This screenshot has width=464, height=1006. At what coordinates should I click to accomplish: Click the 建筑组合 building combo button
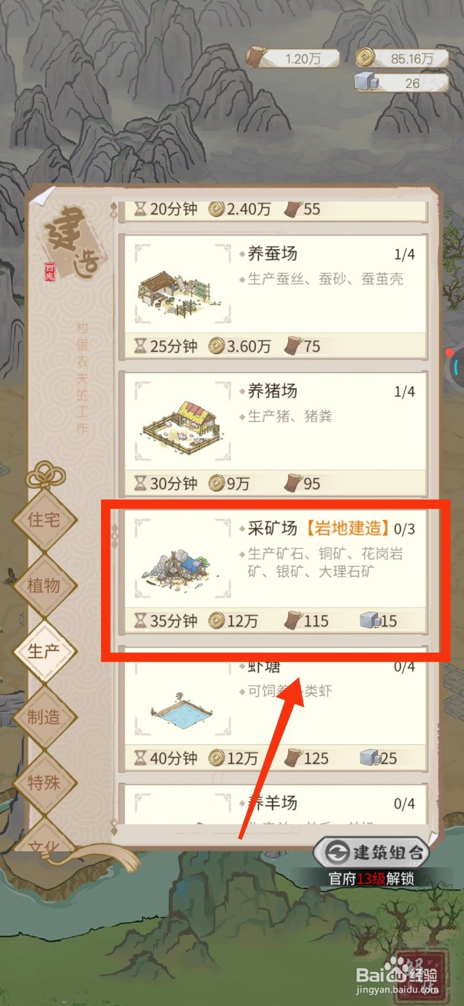pos(371,853)
